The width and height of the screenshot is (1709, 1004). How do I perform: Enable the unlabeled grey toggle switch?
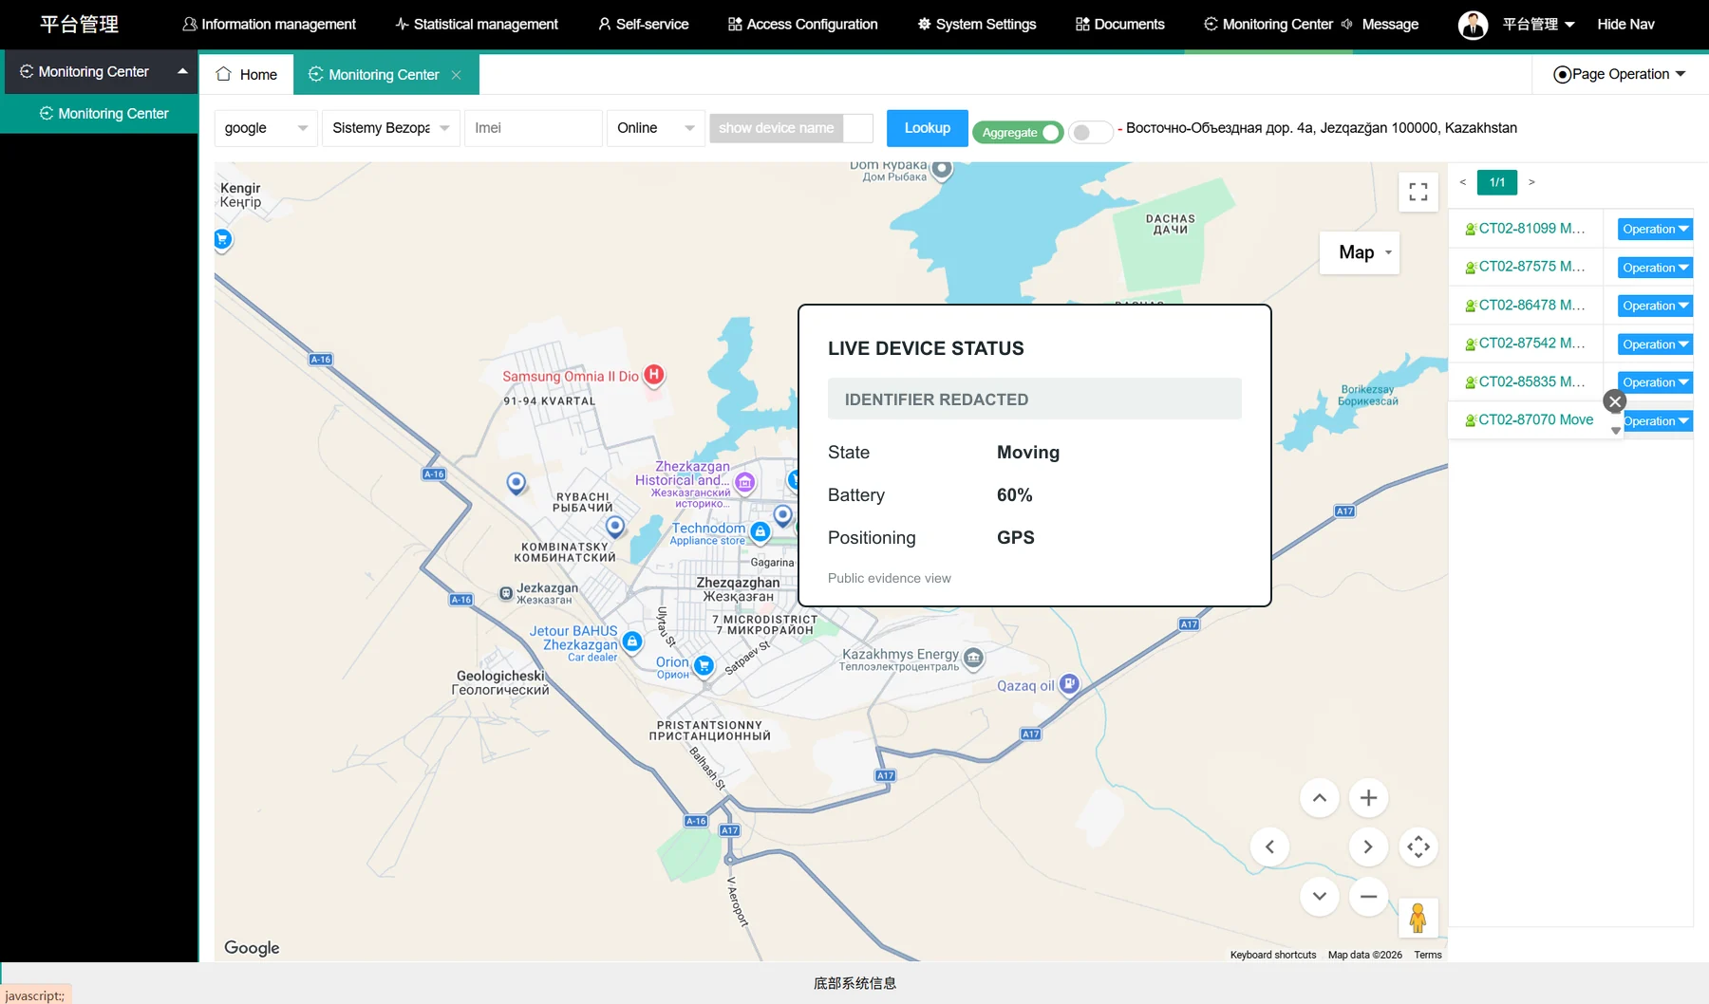tap(1090, 133)
